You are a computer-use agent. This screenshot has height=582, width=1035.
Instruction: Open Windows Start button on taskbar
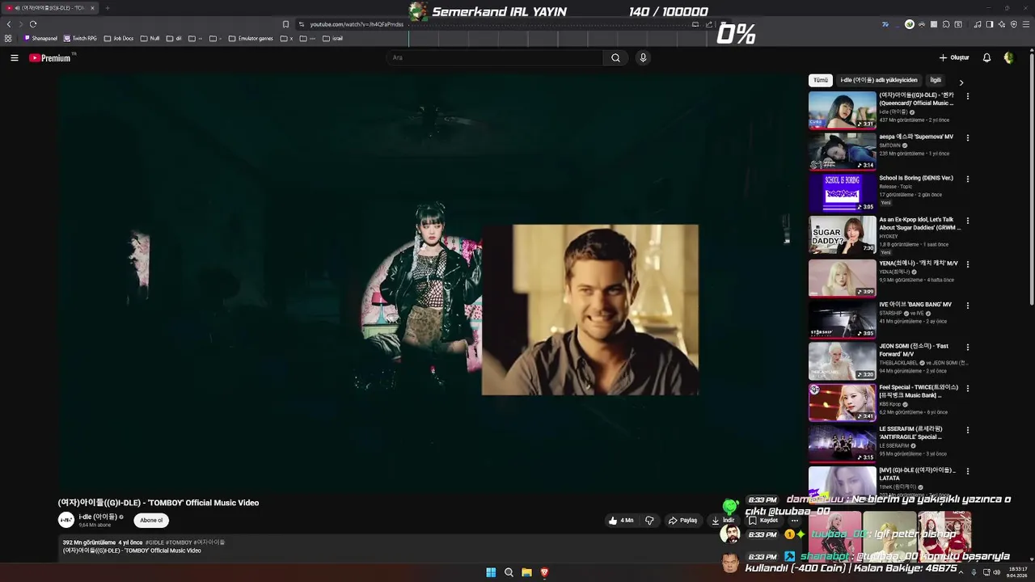pos(491,572)
